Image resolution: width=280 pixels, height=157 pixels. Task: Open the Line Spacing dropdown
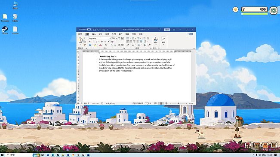coord(145,42)
